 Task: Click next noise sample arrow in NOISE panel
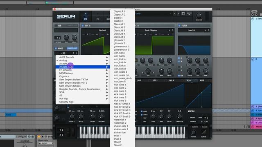(x=76, y=53)
